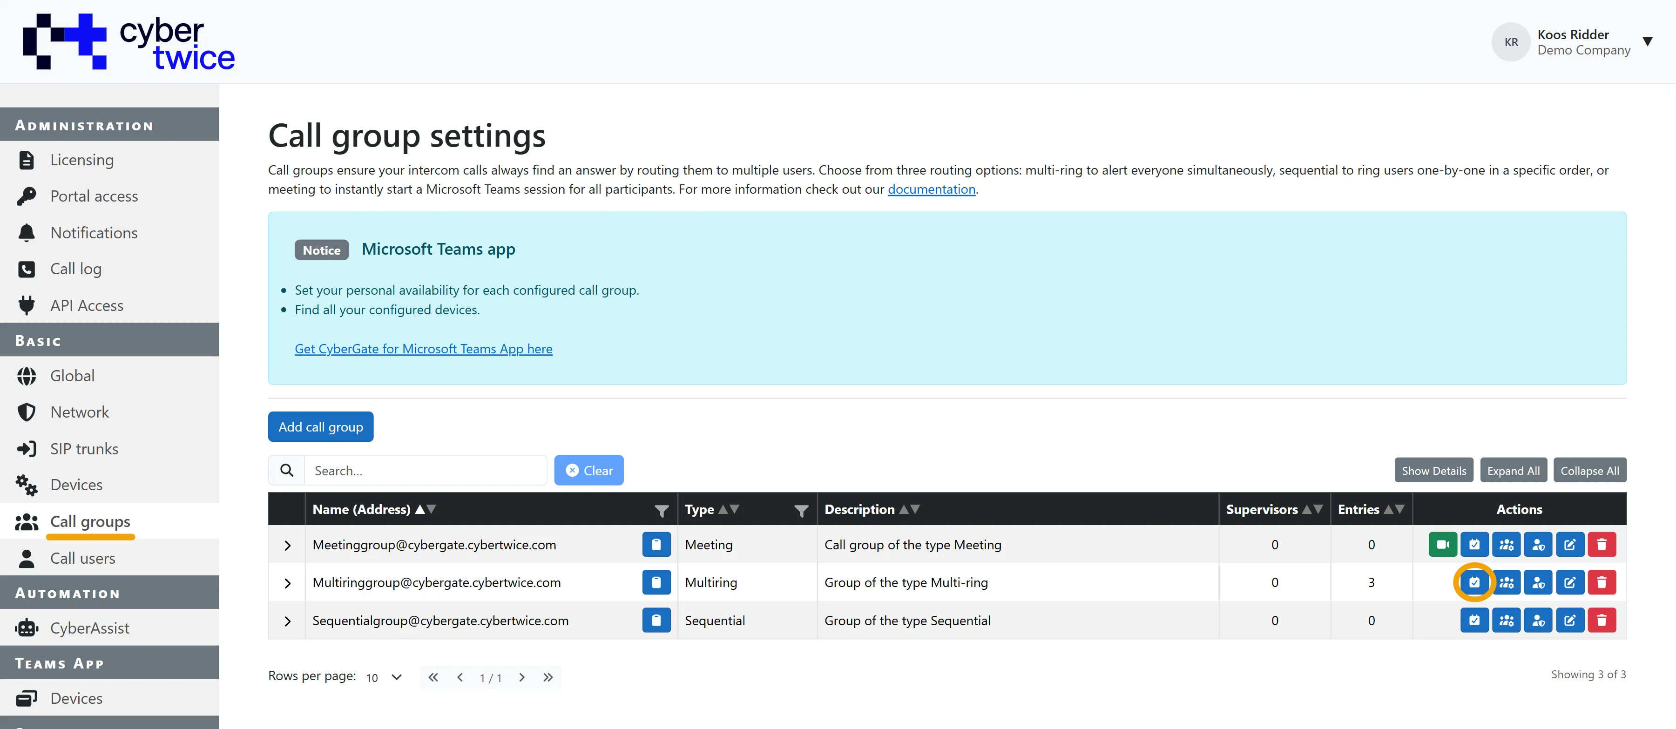Click the search magnifier icon
This screenshot has width=1676, height=729.
pos(287,470)
